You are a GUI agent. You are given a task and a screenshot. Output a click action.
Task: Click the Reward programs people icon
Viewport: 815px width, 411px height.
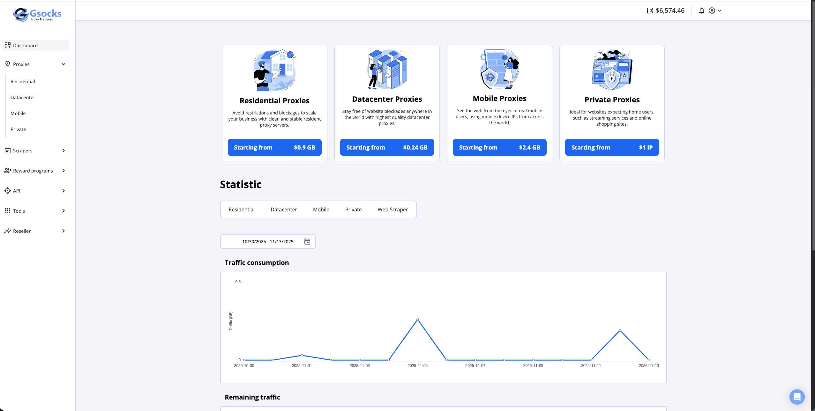(8, 171)
